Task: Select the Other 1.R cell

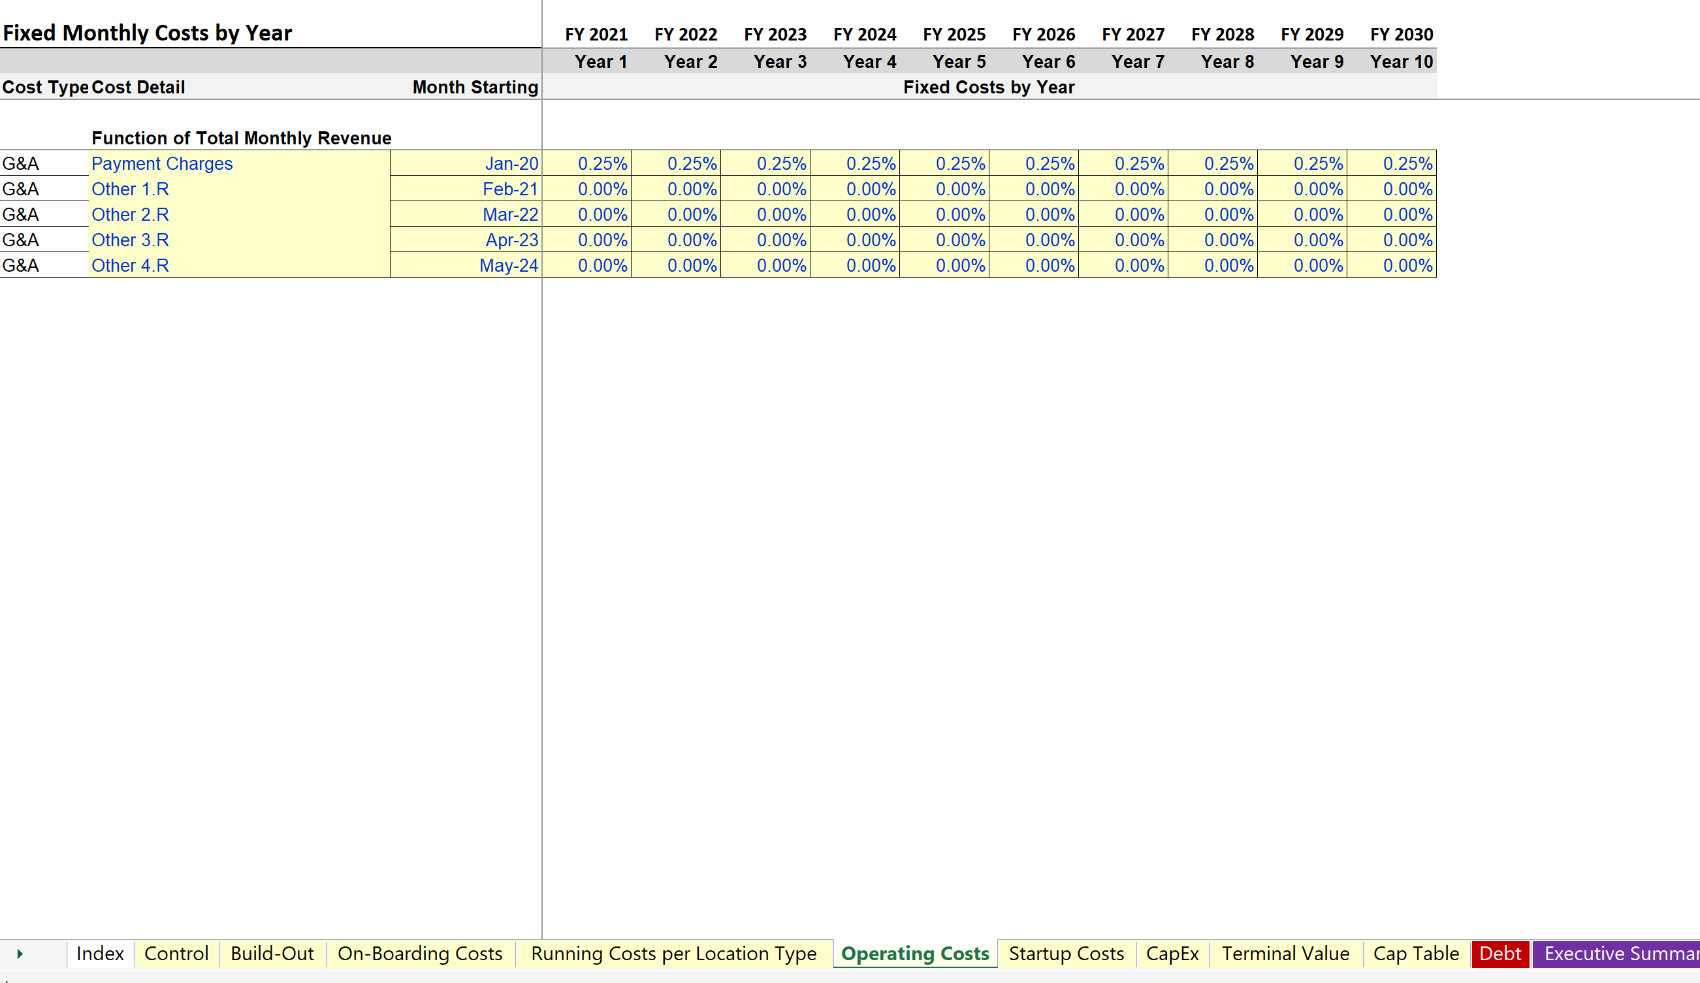Action: 240,189
